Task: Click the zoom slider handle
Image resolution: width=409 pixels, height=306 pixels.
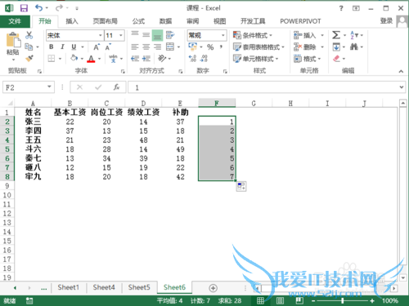Action: [343, 301]
